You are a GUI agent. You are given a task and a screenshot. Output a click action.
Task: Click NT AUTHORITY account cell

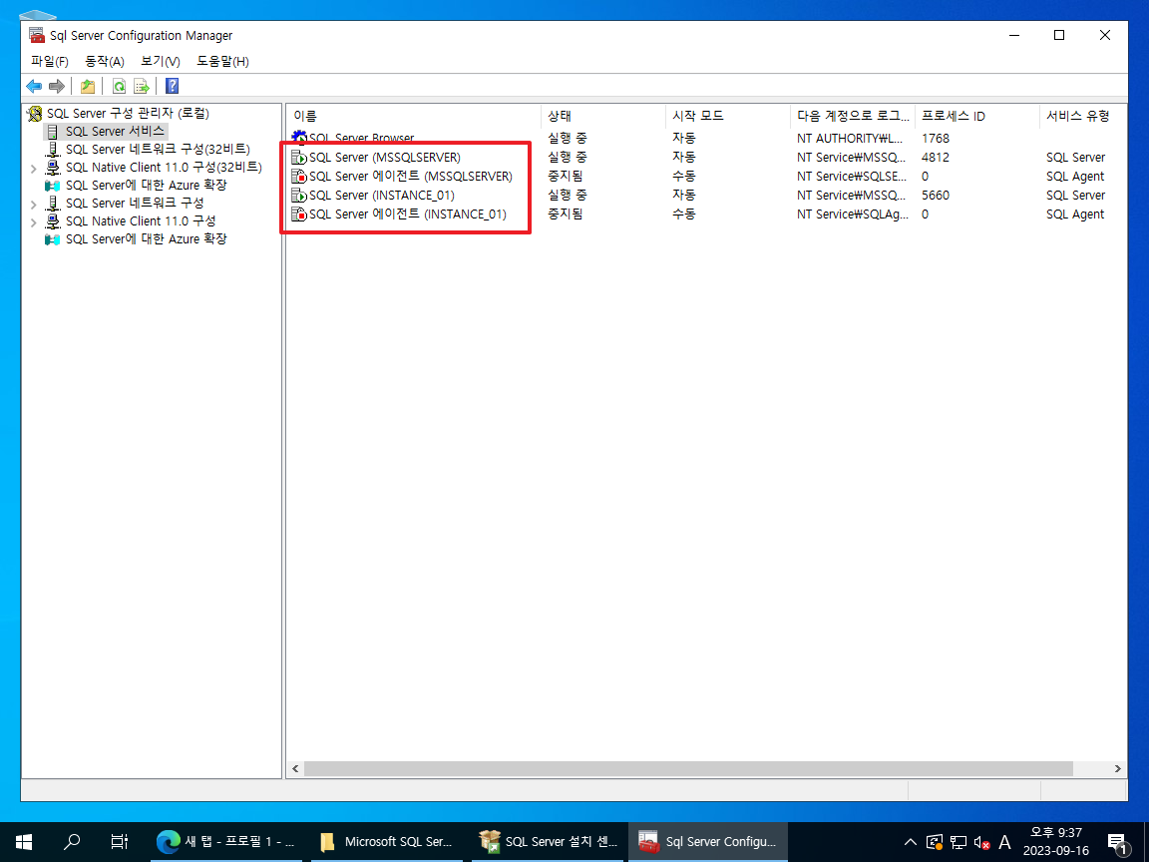tap(850, 138)
